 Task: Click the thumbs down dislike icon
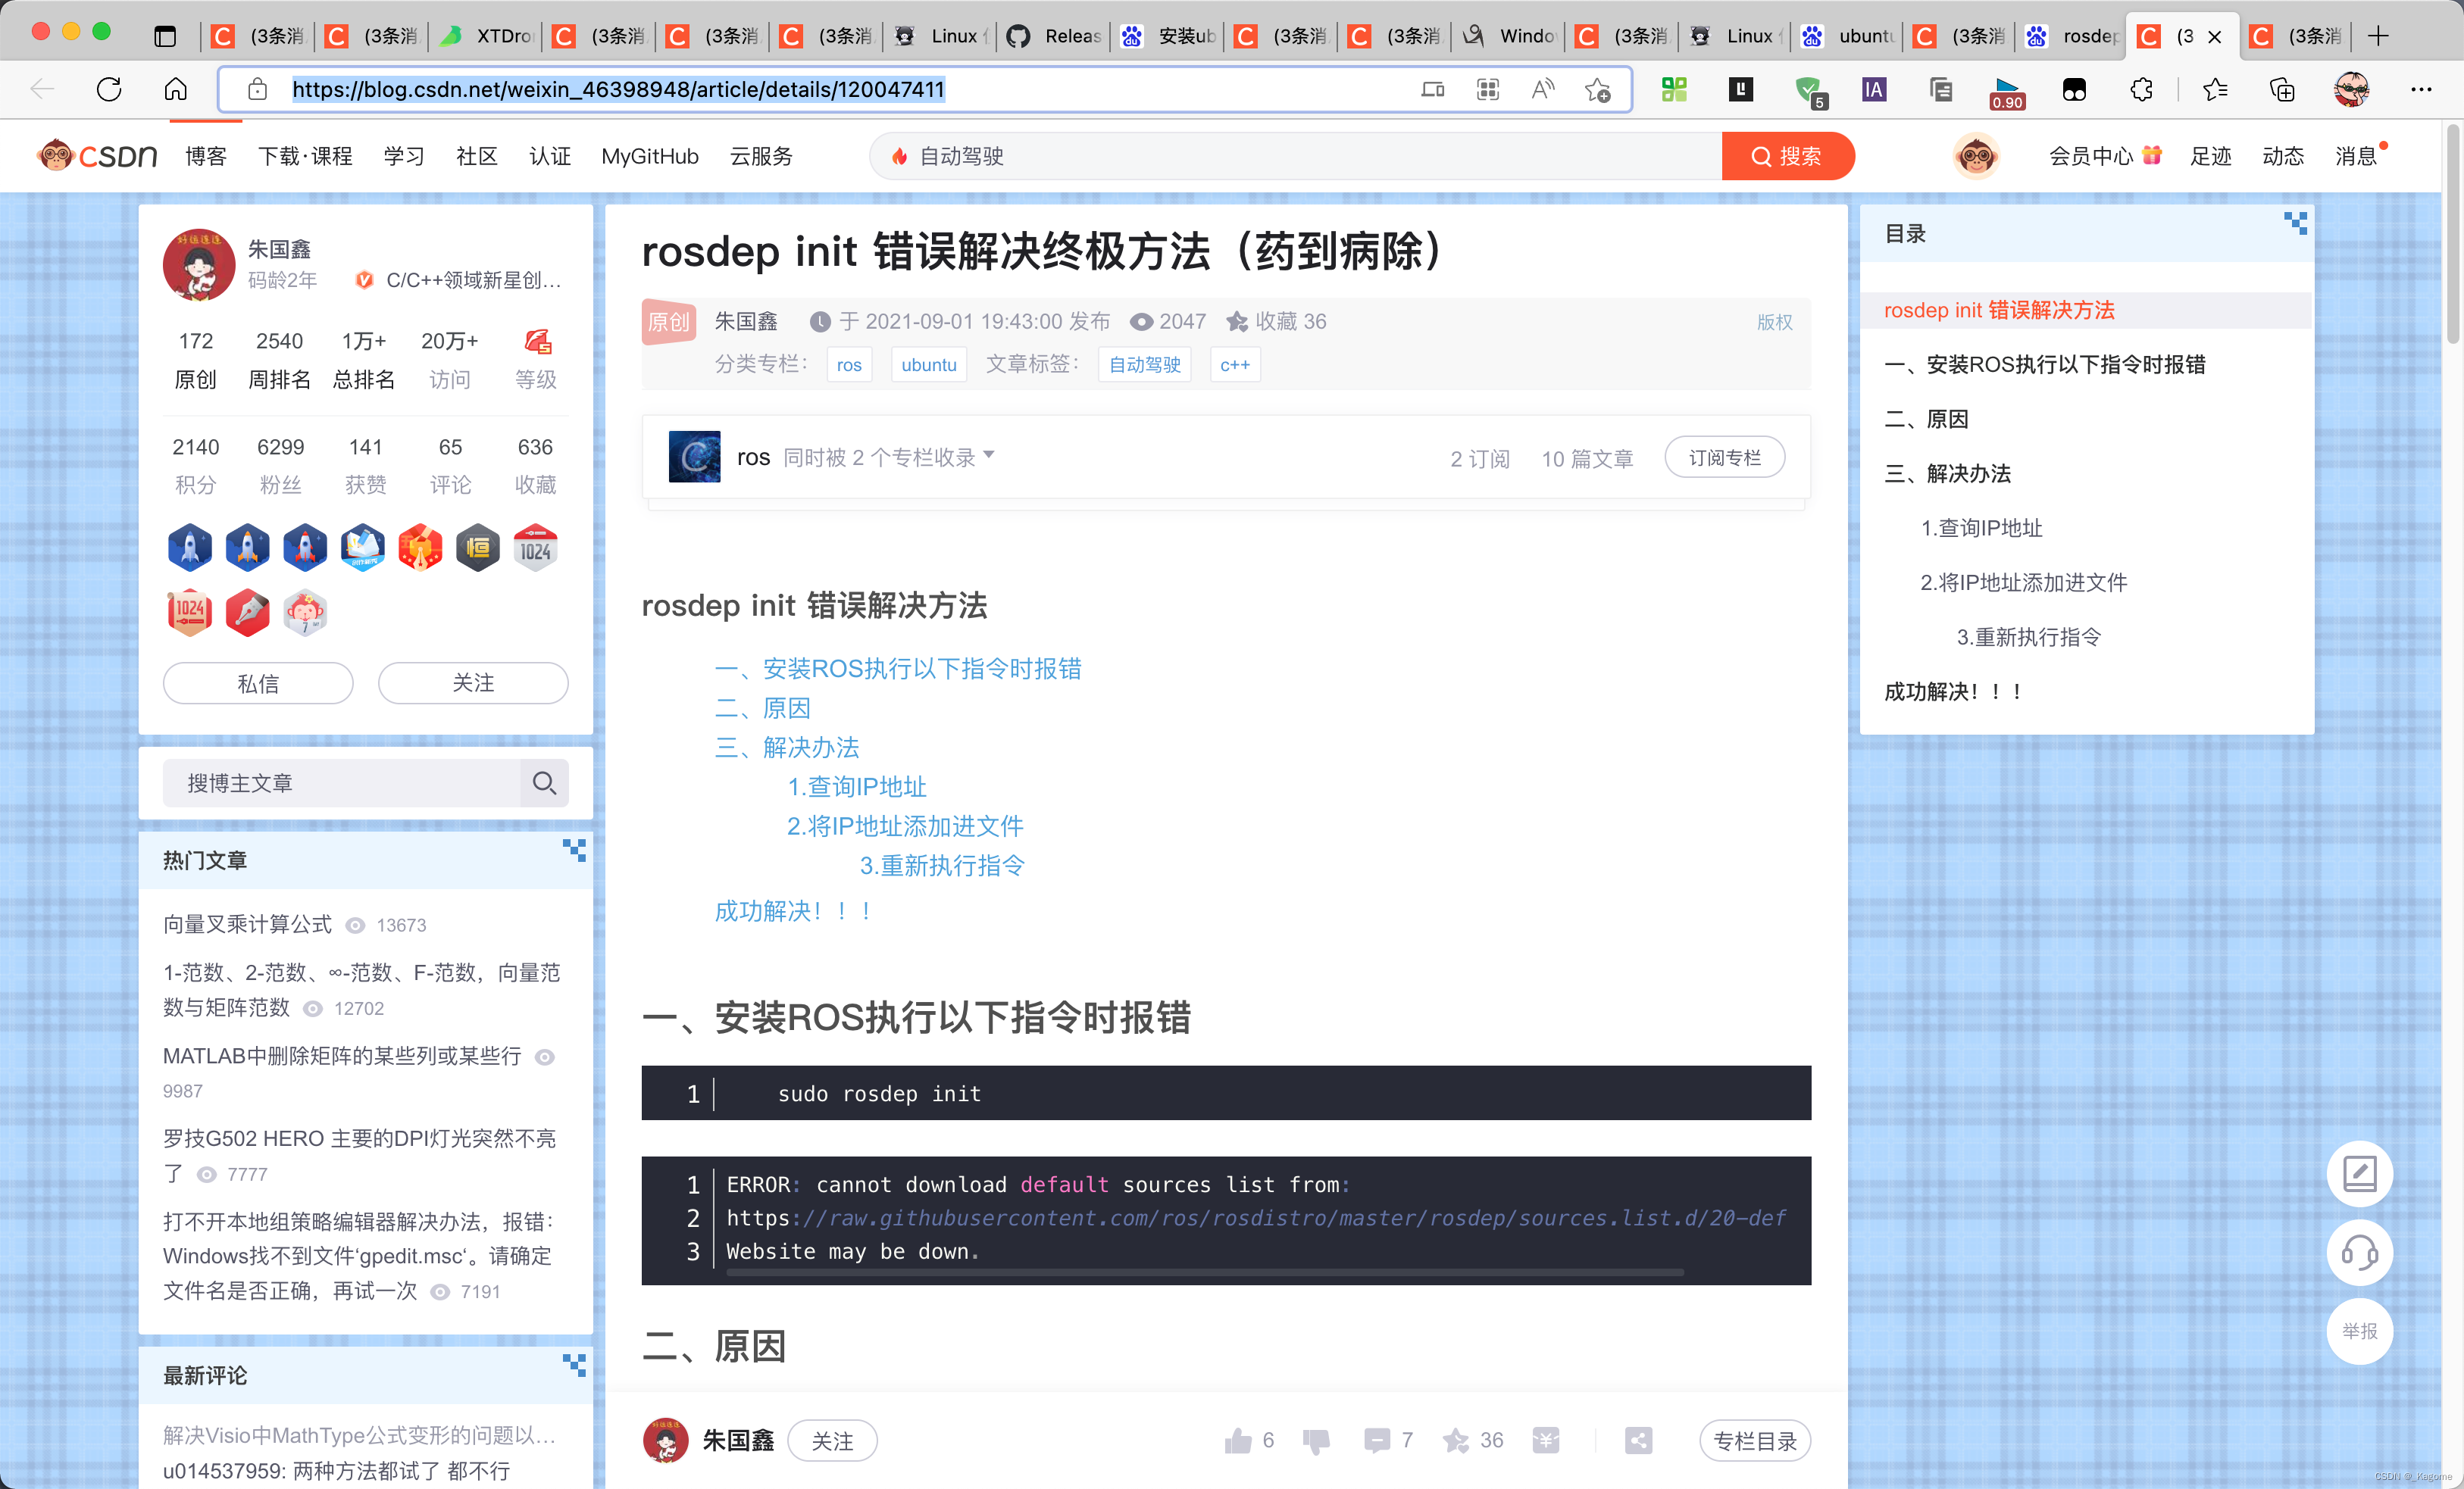point(1316,1440)
